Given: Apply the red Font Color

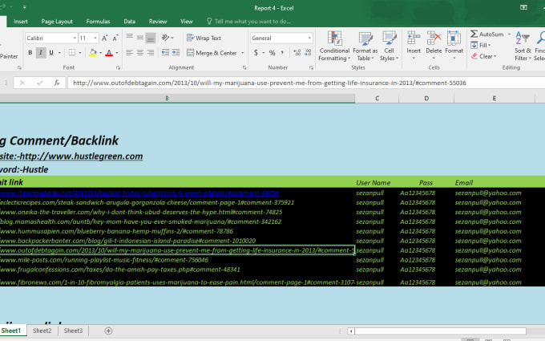Looking at the screenshot, I should tap(109, 52).
